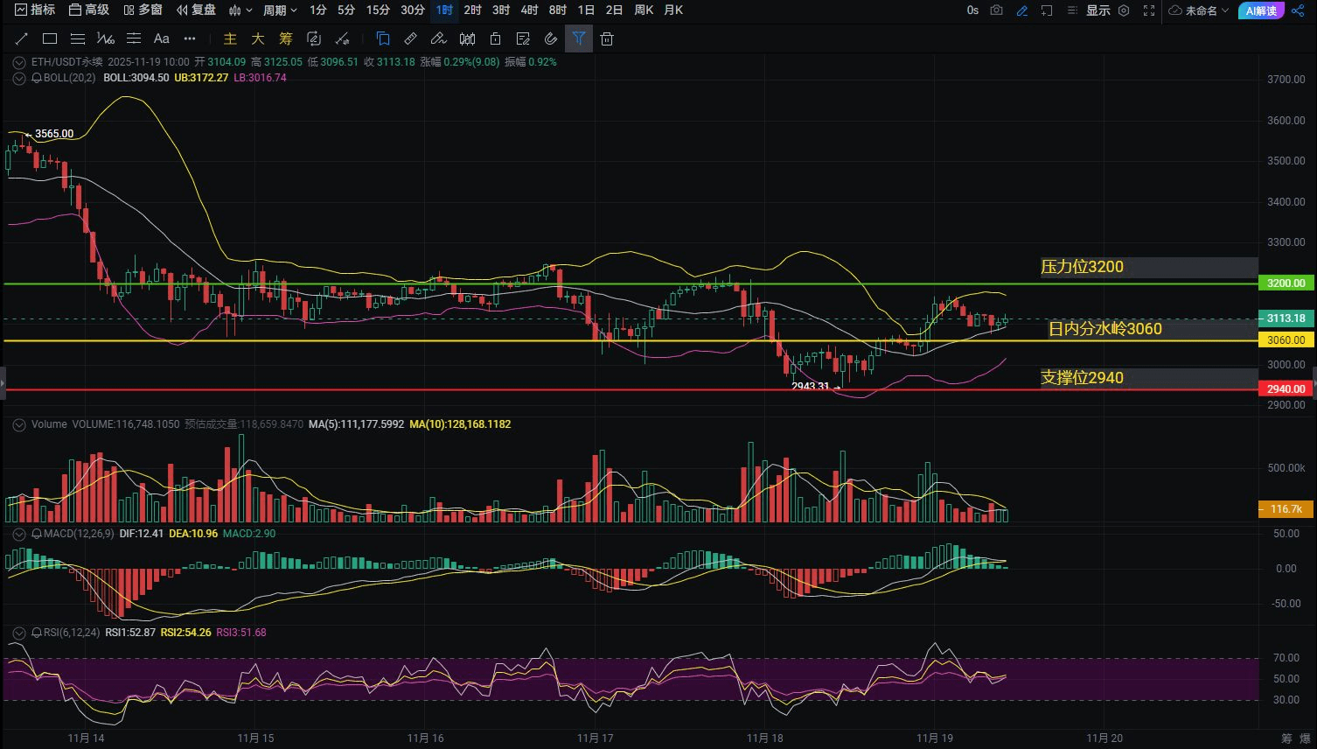Screen dimensions: 1317x749
Task: Click the AI解读 button
Action: [1261, 10]
